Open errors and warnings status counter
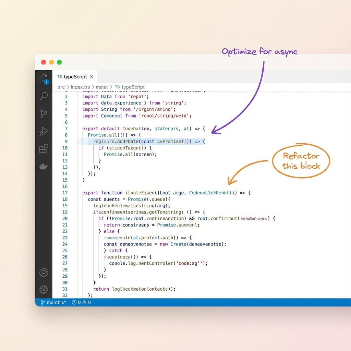 81,302
